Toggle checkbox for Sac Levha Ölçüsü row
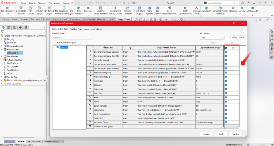The height and width of the screenshot is (146, 274). pos(226,122)
